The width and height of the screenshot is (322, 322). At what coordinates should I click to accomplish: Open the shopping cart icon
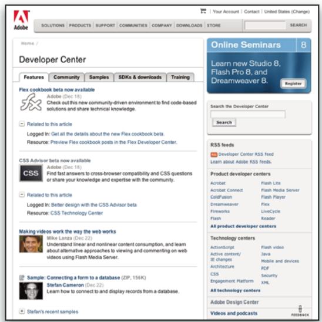coord(203,11)
